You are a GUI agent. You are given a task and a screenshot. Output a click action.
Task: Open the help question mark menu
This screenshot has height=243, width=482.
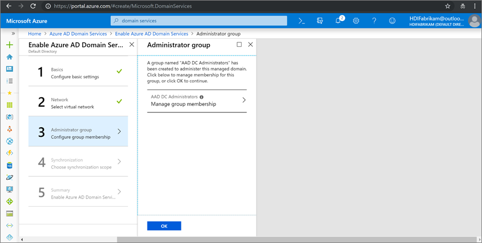tap(374, 21)
